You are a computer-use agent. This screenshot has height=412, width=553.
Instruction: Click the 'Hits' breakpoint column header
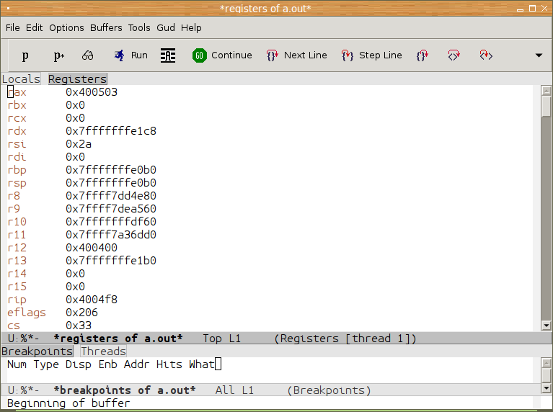point(169,364)
